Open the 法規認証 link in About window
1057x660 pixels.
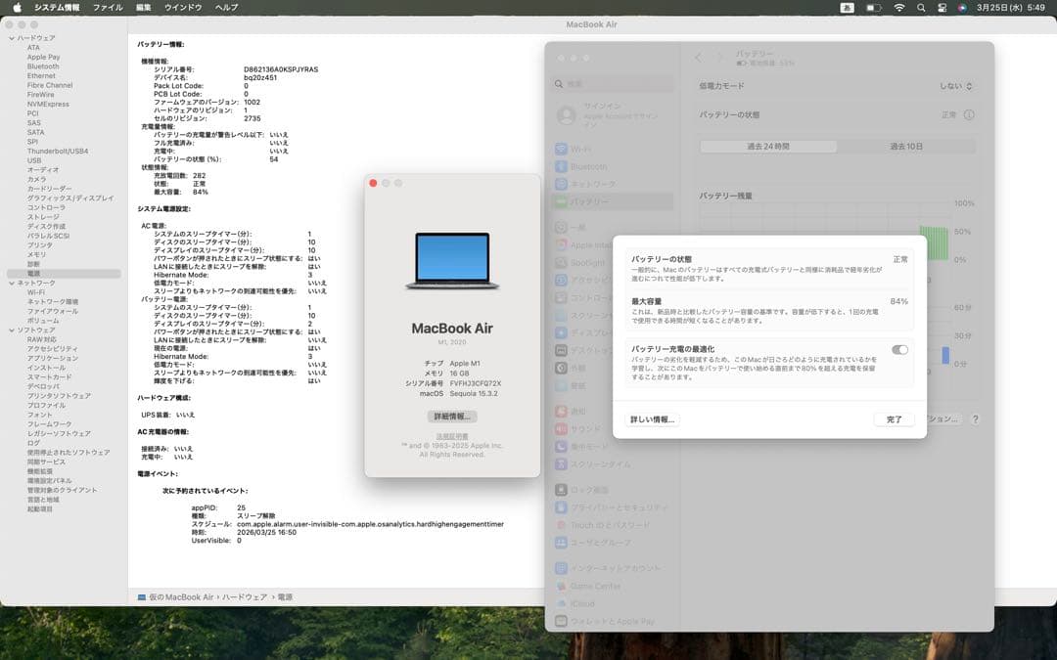(452, 436)
